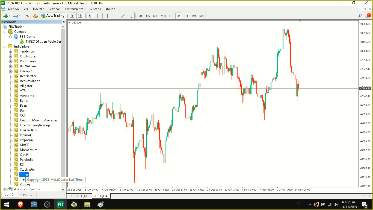Toggle chart auto scroll icon
This screenshot has width=373, height=210.
coord(72,16)
